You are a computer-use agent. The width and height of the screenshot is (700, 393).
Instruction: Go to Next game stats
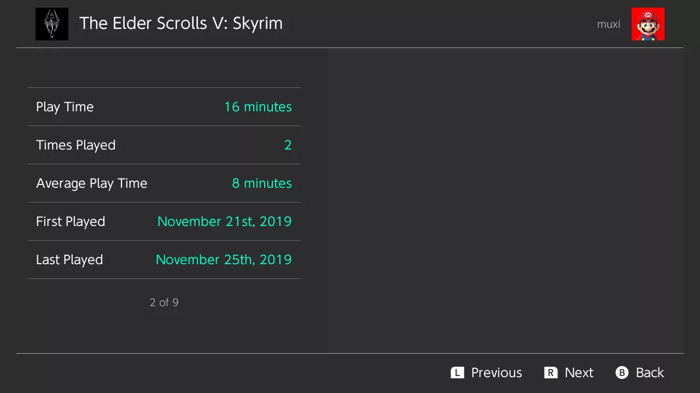point(569,373)
